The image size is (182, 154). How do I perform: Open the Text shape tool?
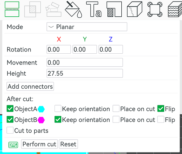pos(94,9)
